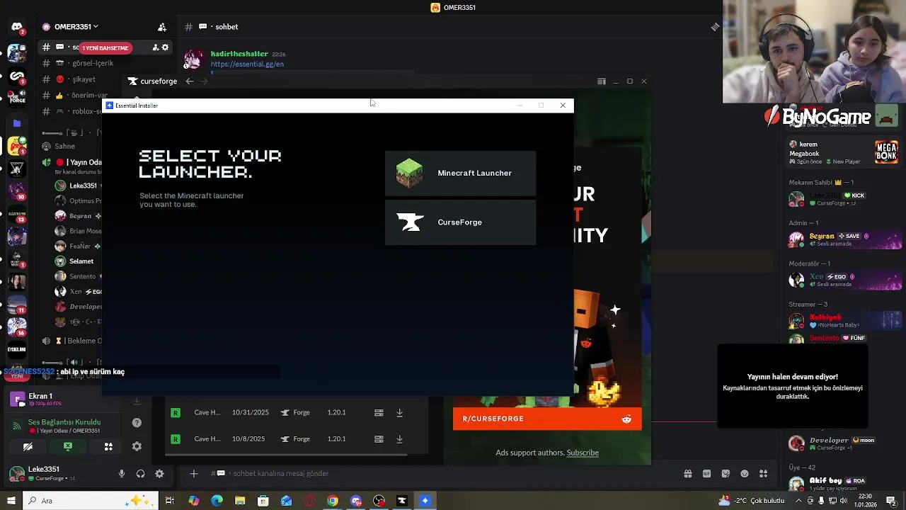Screen dimensions: 906x510
Task: Download the Cave H... 10/8/2025 file
Action: pos(399,439)
